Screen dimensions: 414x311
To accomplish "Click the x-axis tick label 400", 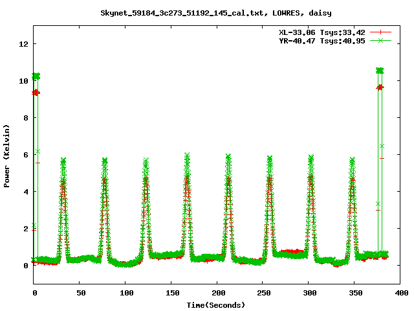I will 401,293.
